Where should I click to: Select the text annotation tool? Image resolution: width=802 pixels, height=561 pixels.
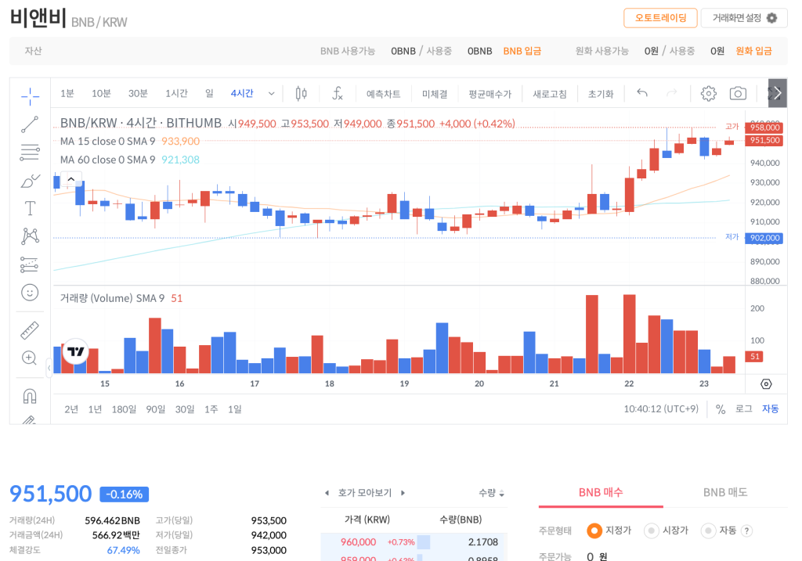click(x=30, y=208)
